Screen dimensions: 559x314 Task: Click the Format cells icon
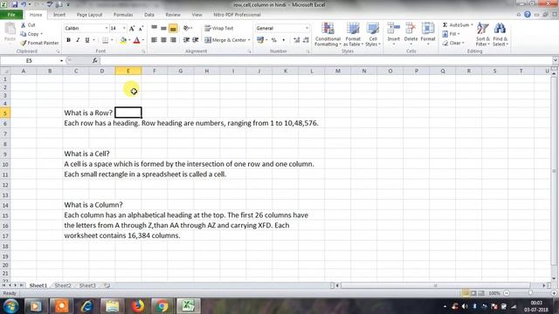point(428,29)
